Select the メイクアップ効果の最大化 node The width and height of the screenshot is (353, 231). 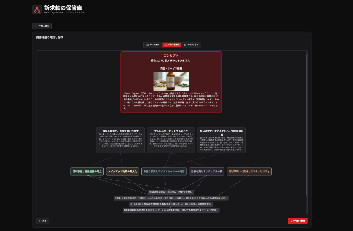click(122, 171)
